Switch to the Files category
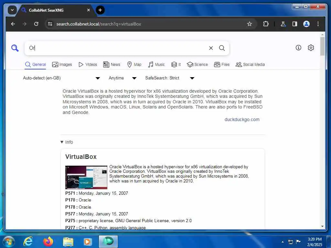Viewport: 331px width, 248px height. pyautogui.click(x=222, y=65)
